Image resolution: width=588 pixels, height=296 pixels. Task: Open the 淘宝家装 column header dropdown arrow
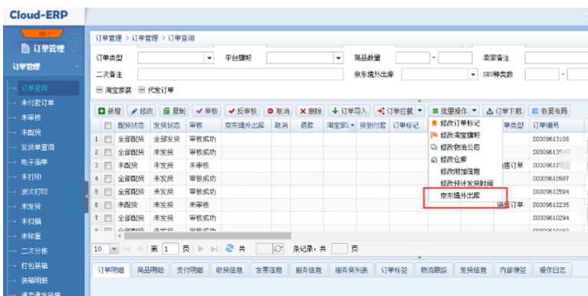click(353, 125)
